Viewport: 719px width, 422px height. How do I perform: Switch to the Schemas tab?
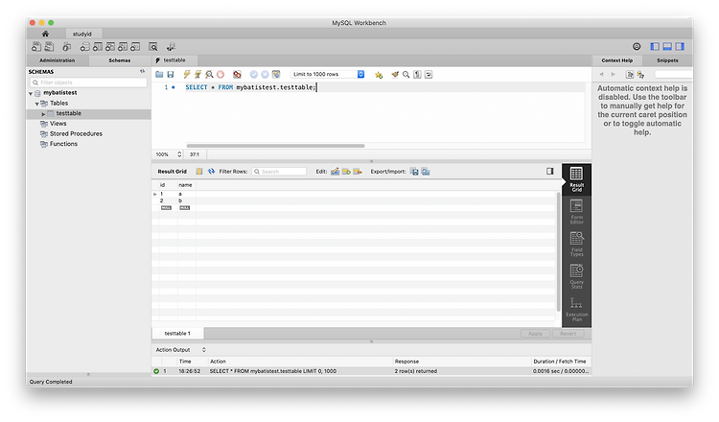pos(120,60)
